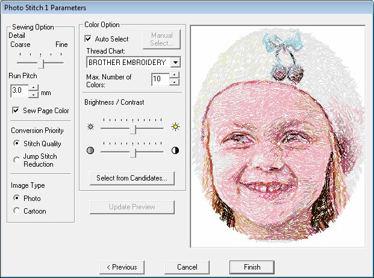Viewport: 374px width, 278px height.
Task: Decrease Max. Number of Colors
Action: pos(175,82)
